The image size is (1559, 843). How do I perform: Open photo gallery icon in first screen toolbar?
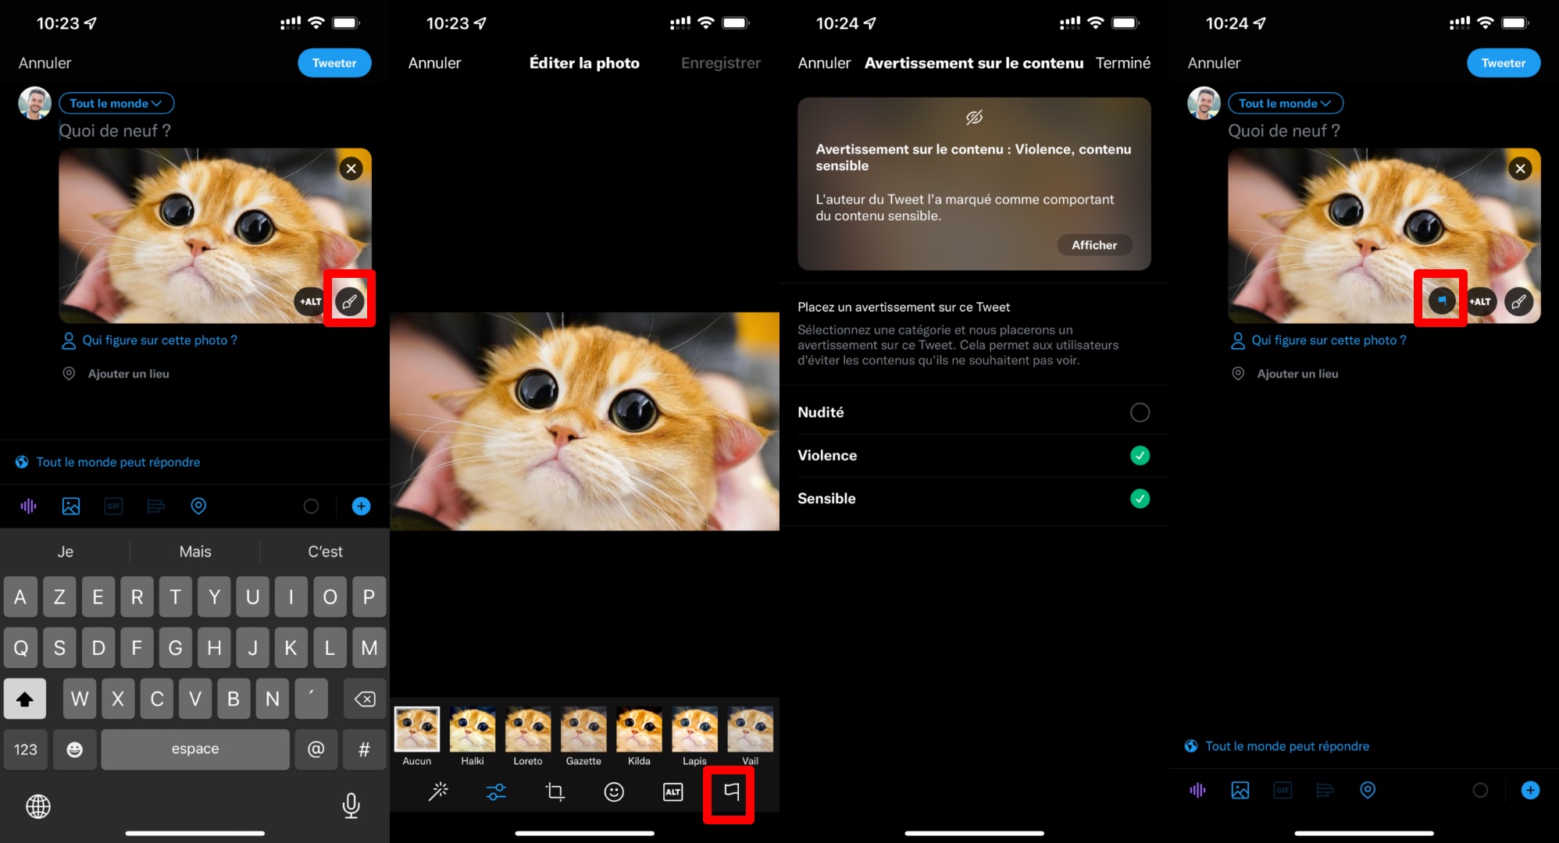[71, 506]
